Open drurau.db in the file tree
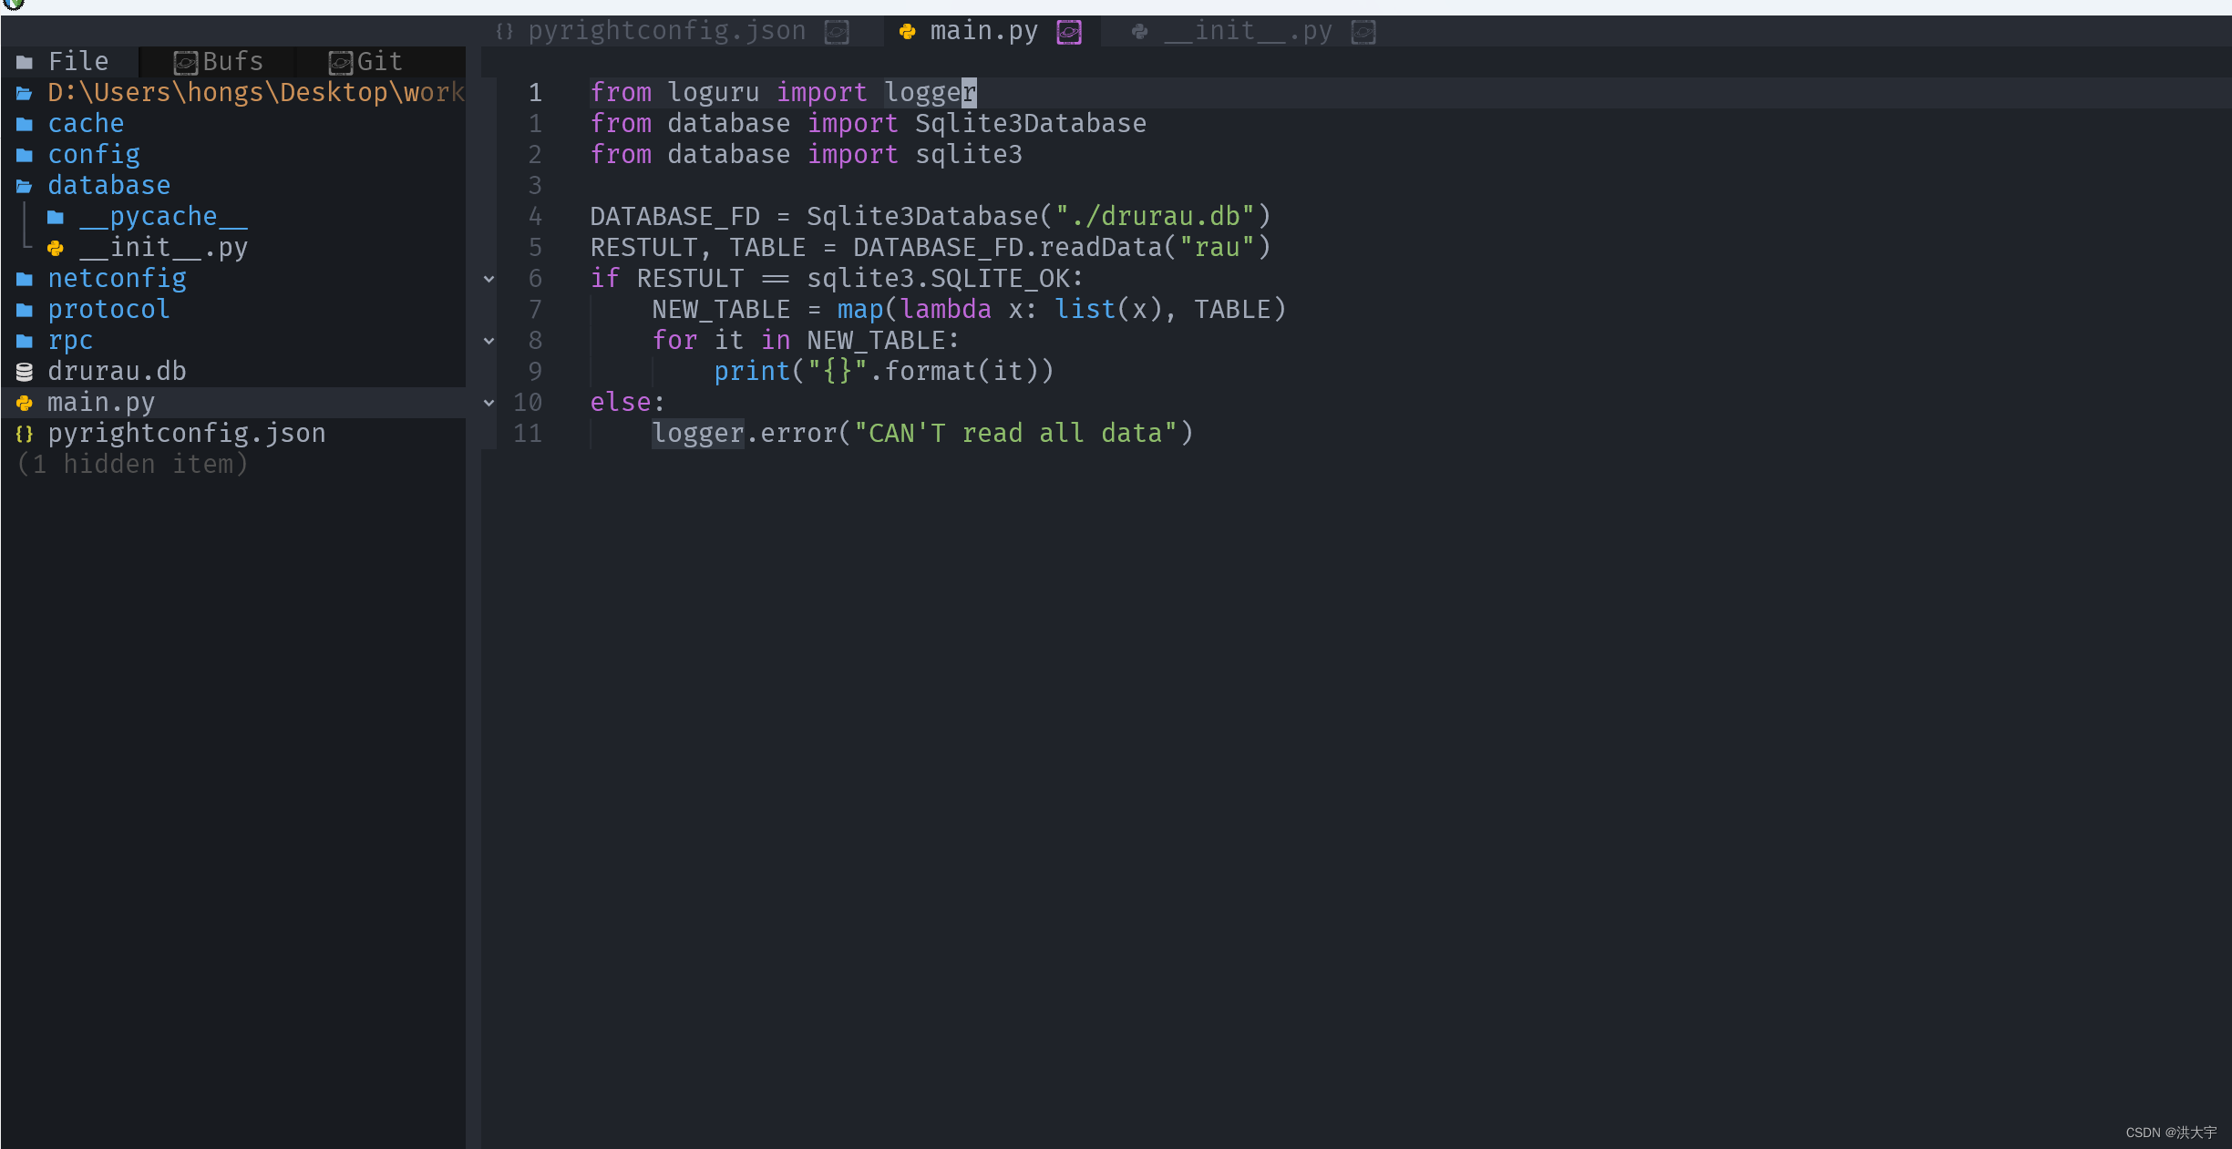The width and height of the screenshot is (2232, 1149). (233, 371)
